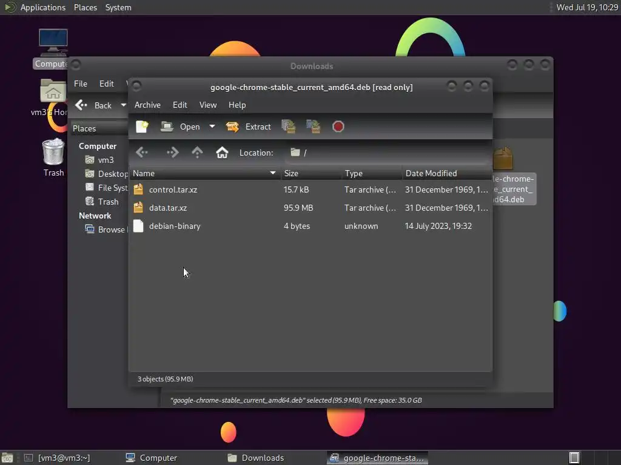The image size is (621, 465).
Task: Sort by Date Modified column header
Action: 447,173
